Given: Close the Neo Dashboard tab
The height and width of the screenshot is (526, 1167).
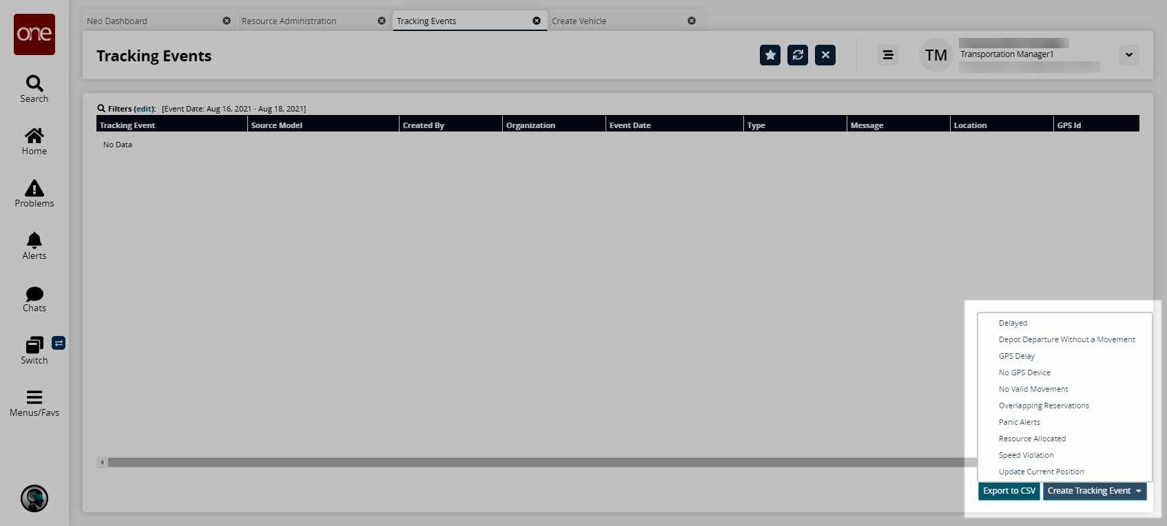Looking at the screenshot, I should click(x=227, y=21).
